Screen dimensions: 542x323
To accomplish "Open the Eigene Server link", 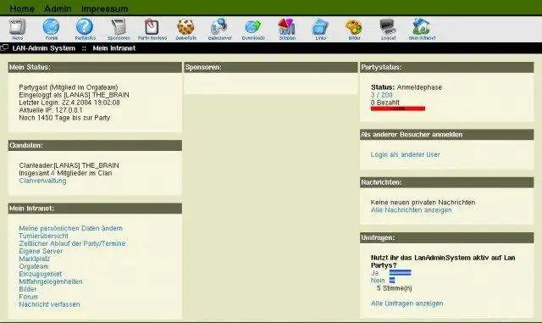I will [41, 251].
